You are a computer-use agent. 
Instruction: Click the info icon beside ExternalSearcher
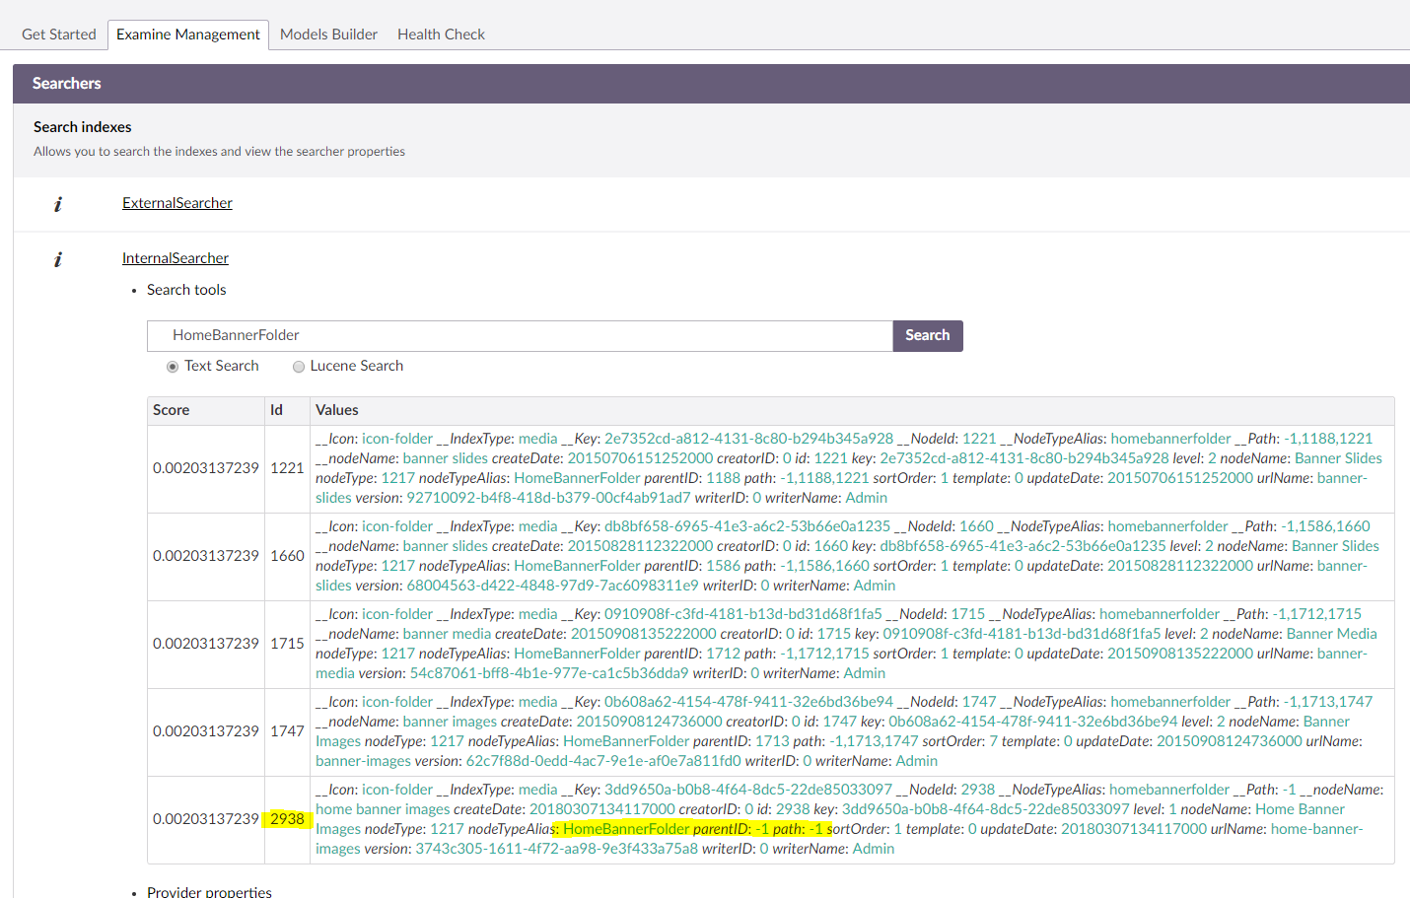coord(58,204)
